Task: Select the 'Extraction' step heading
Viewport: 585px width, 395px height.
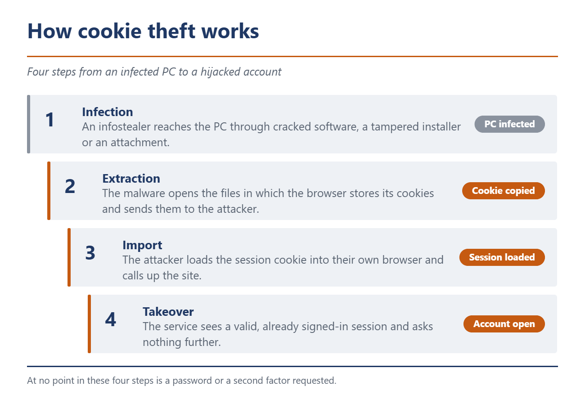Action: click(x=131, y=179)
